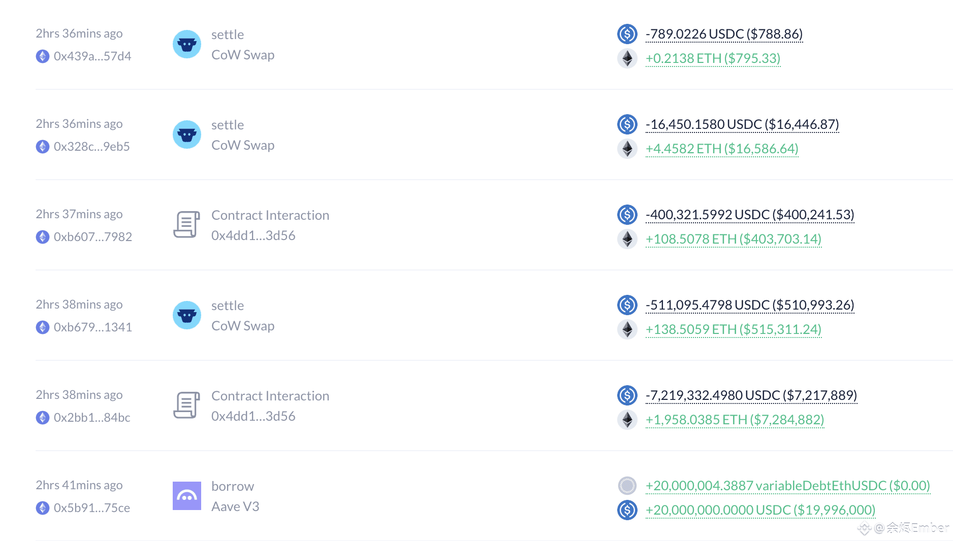Open transaction hash 0x5b91...75ce
This screenshot has width=953, height=541.
(92, 508)
